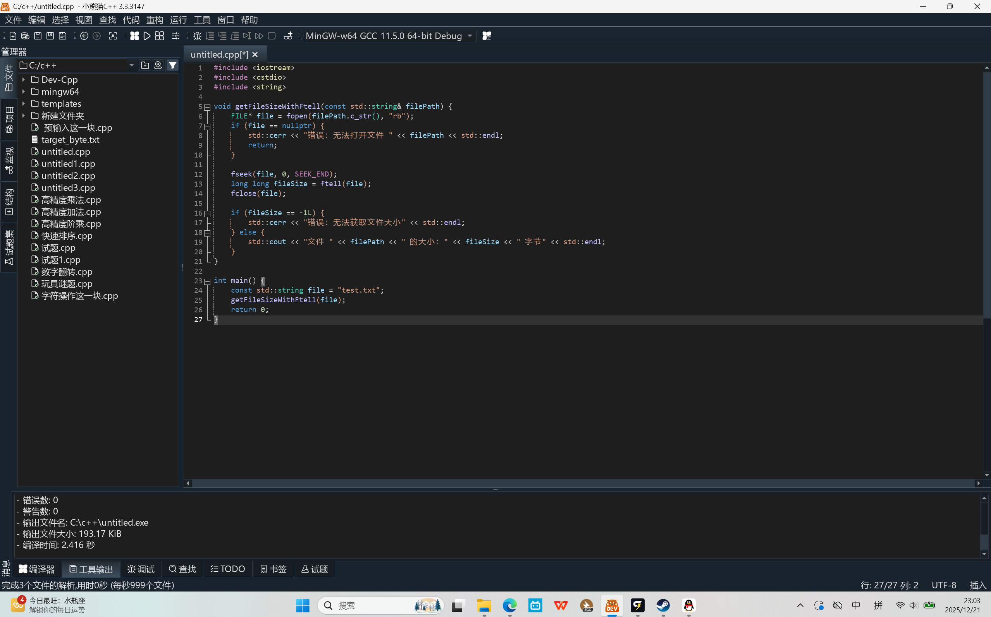991x617 pixels.
Task: Click the Run program play icon
Action: tap(147, 36)
